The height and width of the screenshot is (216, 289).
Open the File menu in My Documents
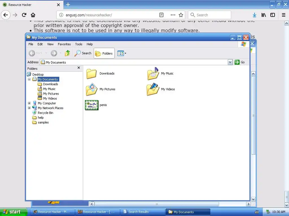click(31, 44)
